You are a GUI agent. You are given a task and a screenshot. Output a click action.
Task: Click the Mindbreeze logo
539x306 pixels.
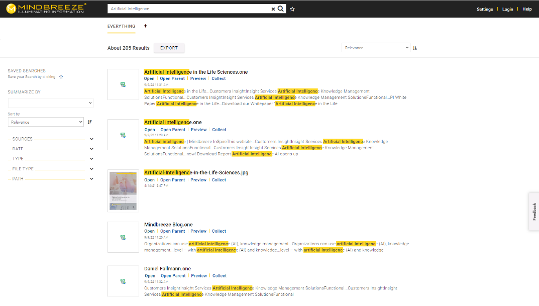[x=46, y=9]
